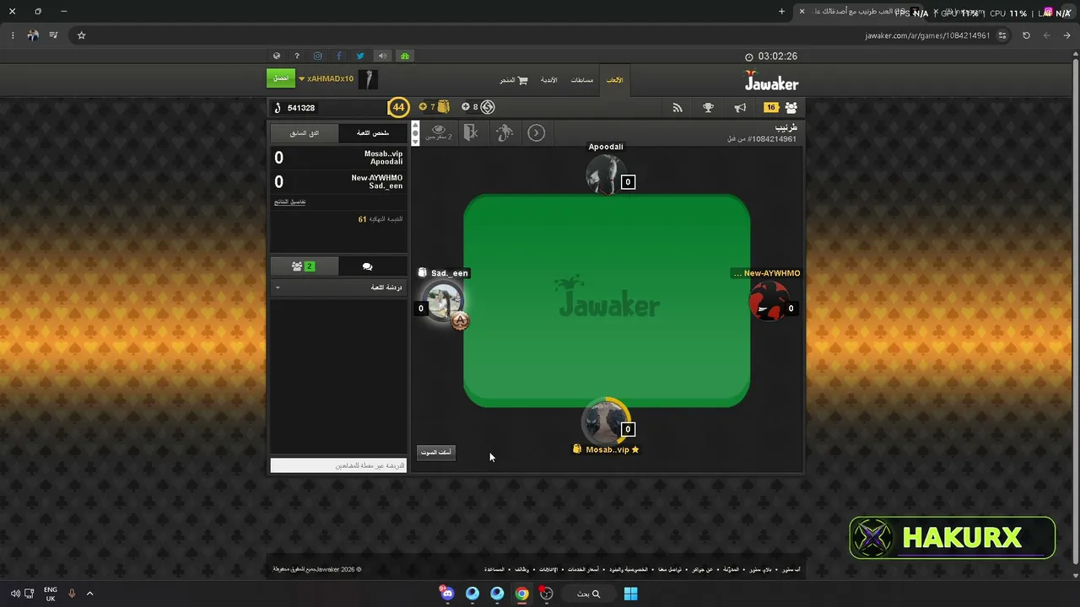Open Apoodali player avatar

coord(604,174)
